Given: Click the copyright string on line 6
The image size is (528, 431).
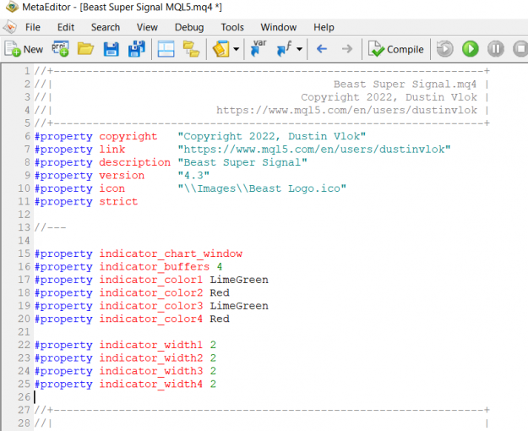Looking at the screenshot, I should [272, 136].
